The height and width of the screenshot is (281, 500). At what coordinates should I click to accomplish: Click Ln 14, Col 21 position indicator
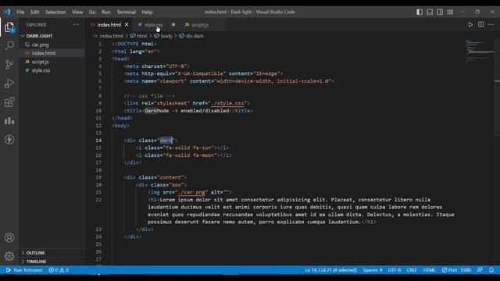tap(330, 270)
